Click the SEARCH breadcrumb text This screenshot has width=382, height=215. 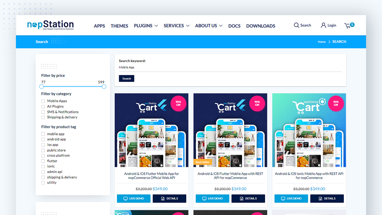[x=339, y=42]
